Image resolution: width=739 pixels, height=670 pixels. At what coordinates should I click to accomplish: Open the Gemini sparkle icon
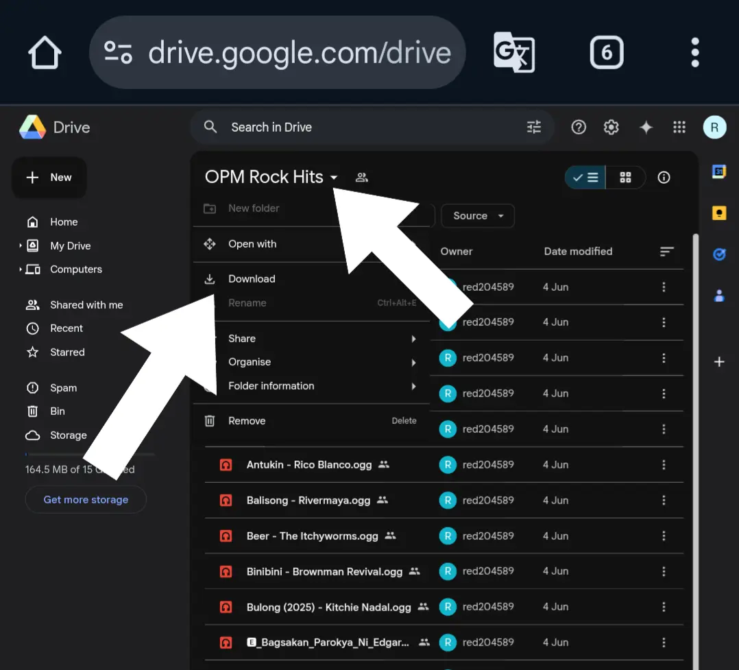(646, 127)
